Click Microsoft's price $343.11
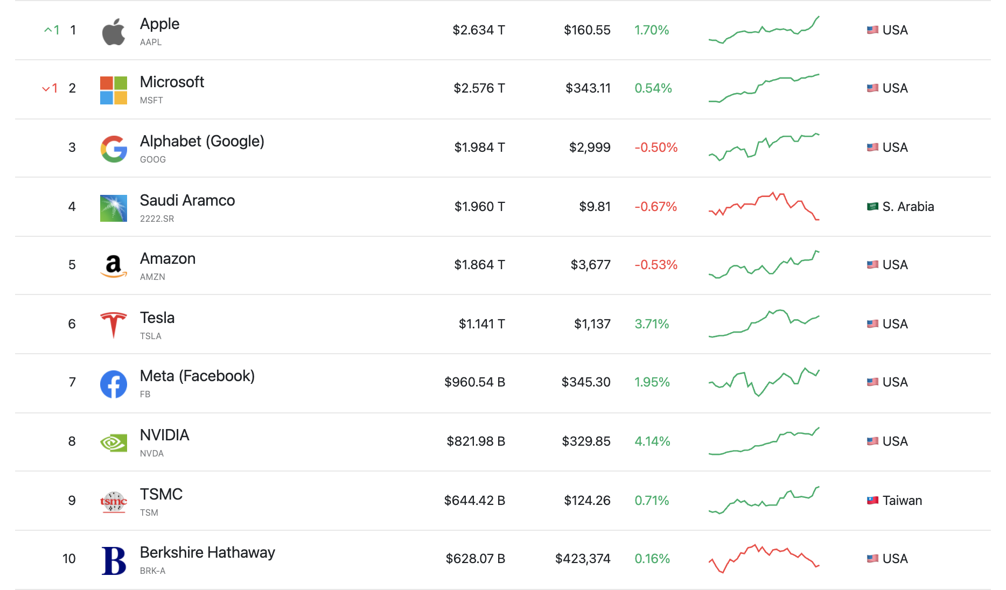 [x=588, y=88]
